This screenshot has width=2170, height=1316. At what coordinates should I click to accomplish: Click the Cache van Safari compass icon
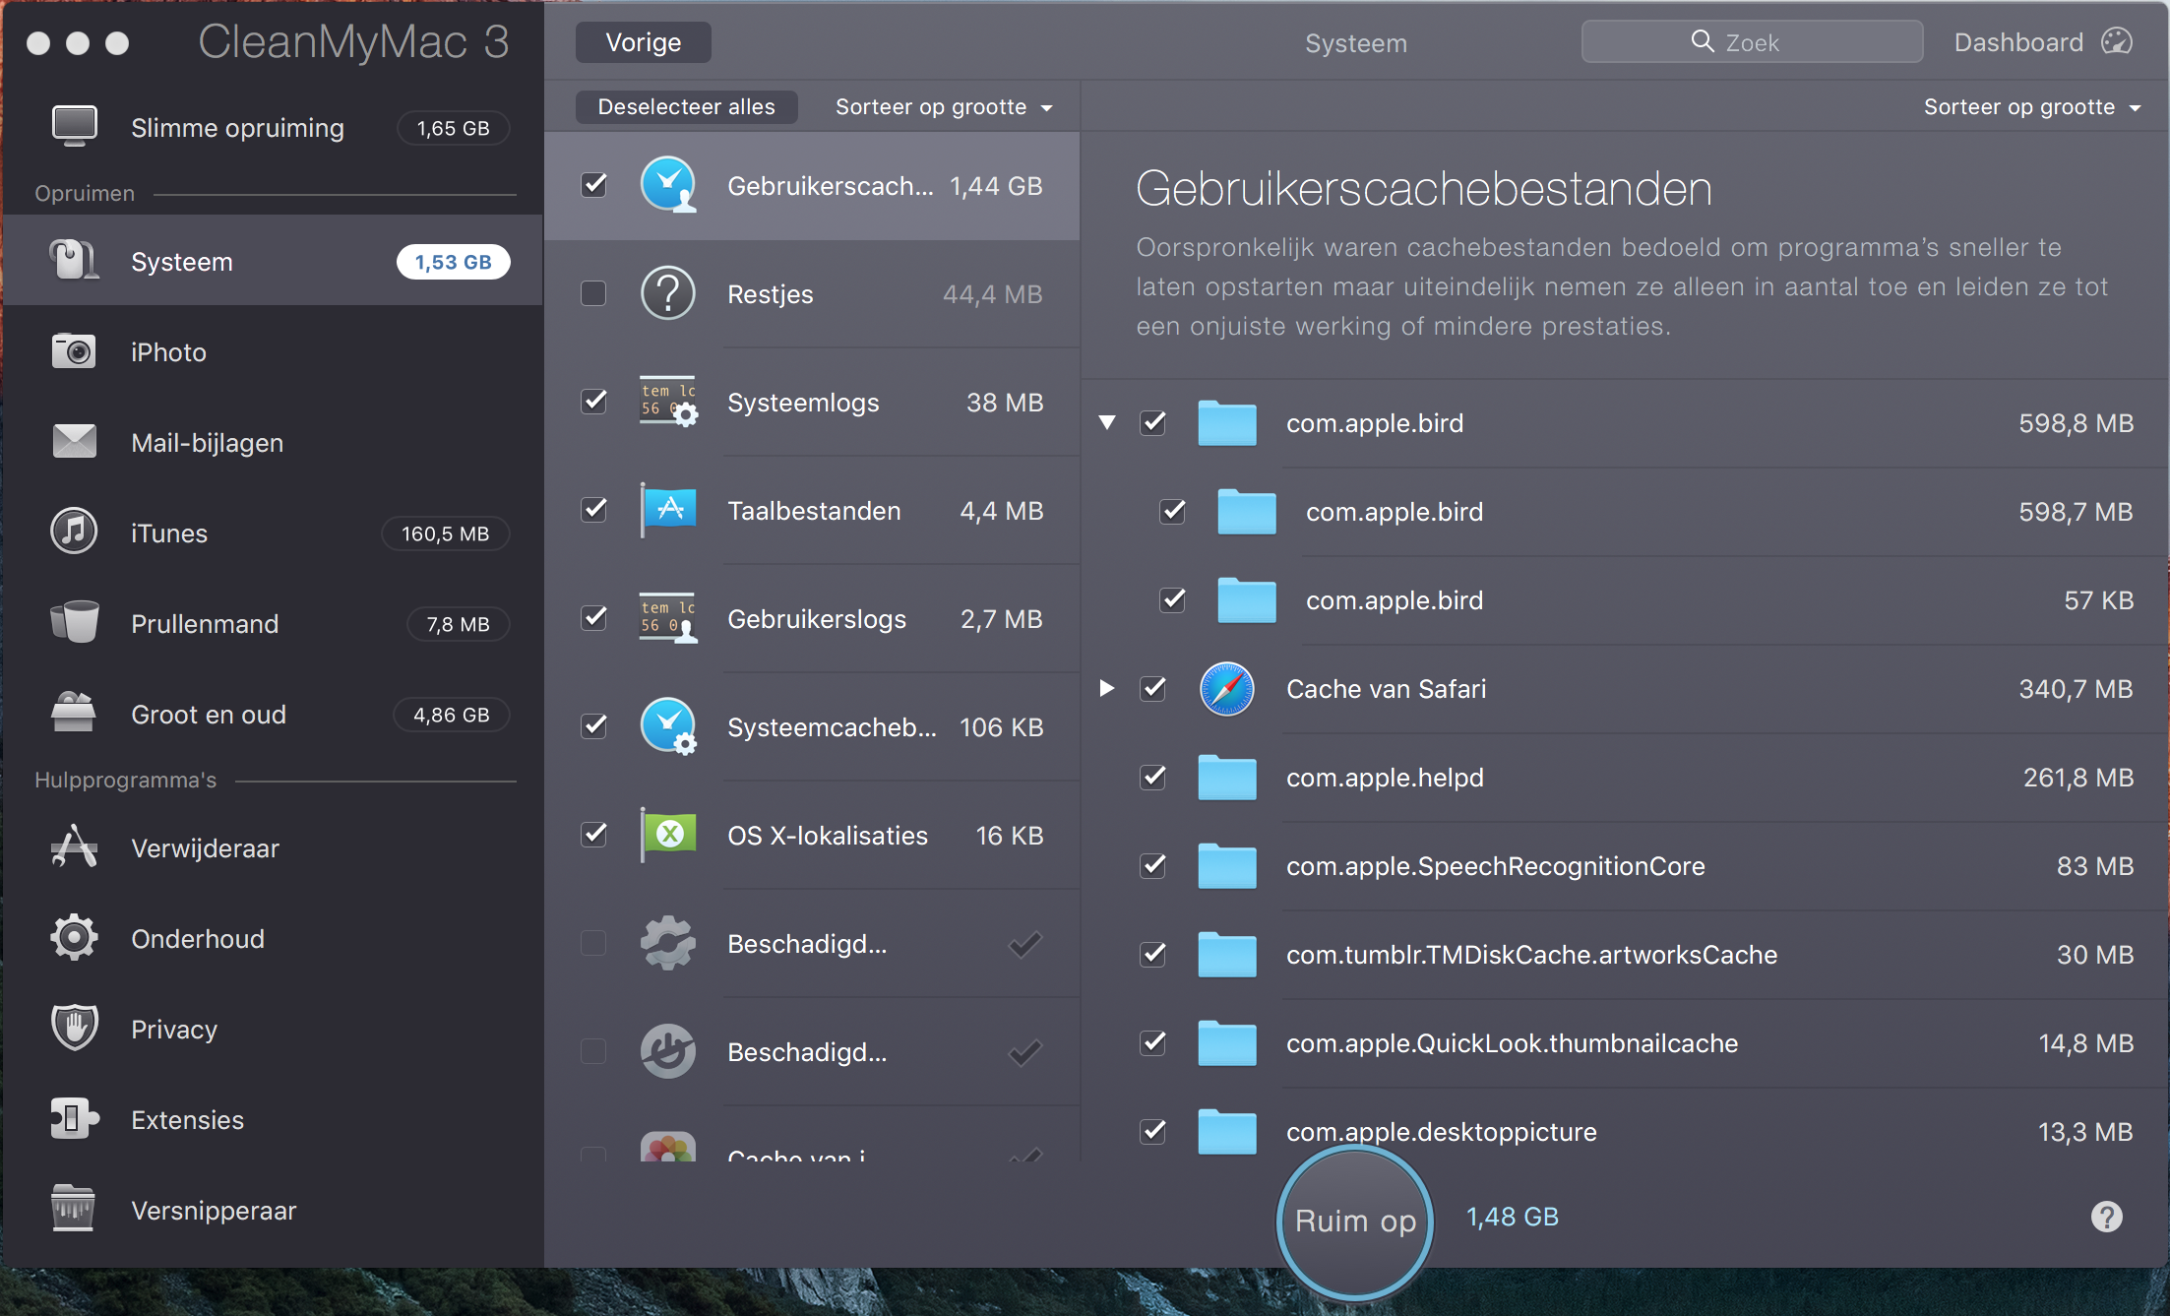(x=1226, y=689)
